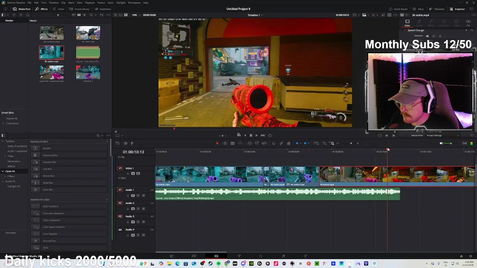Open the Marker color dropdown arrow
Viewport: 477px width, 268px height.
click(x=309, y=143)
